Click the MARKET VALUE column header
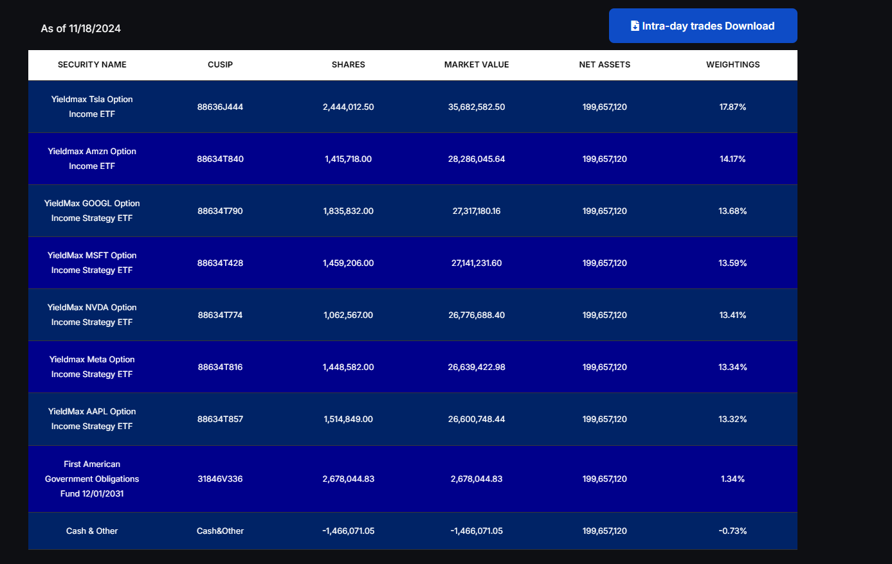 point(477,64)
